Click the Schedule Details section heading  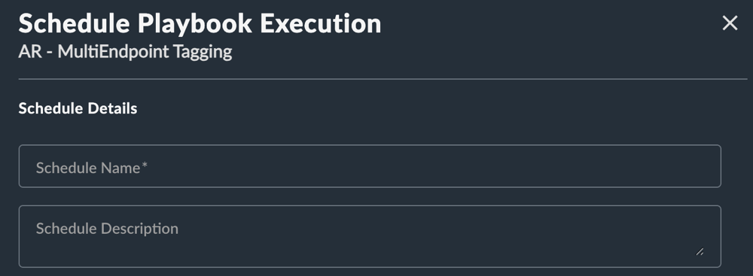pos(78,108)
